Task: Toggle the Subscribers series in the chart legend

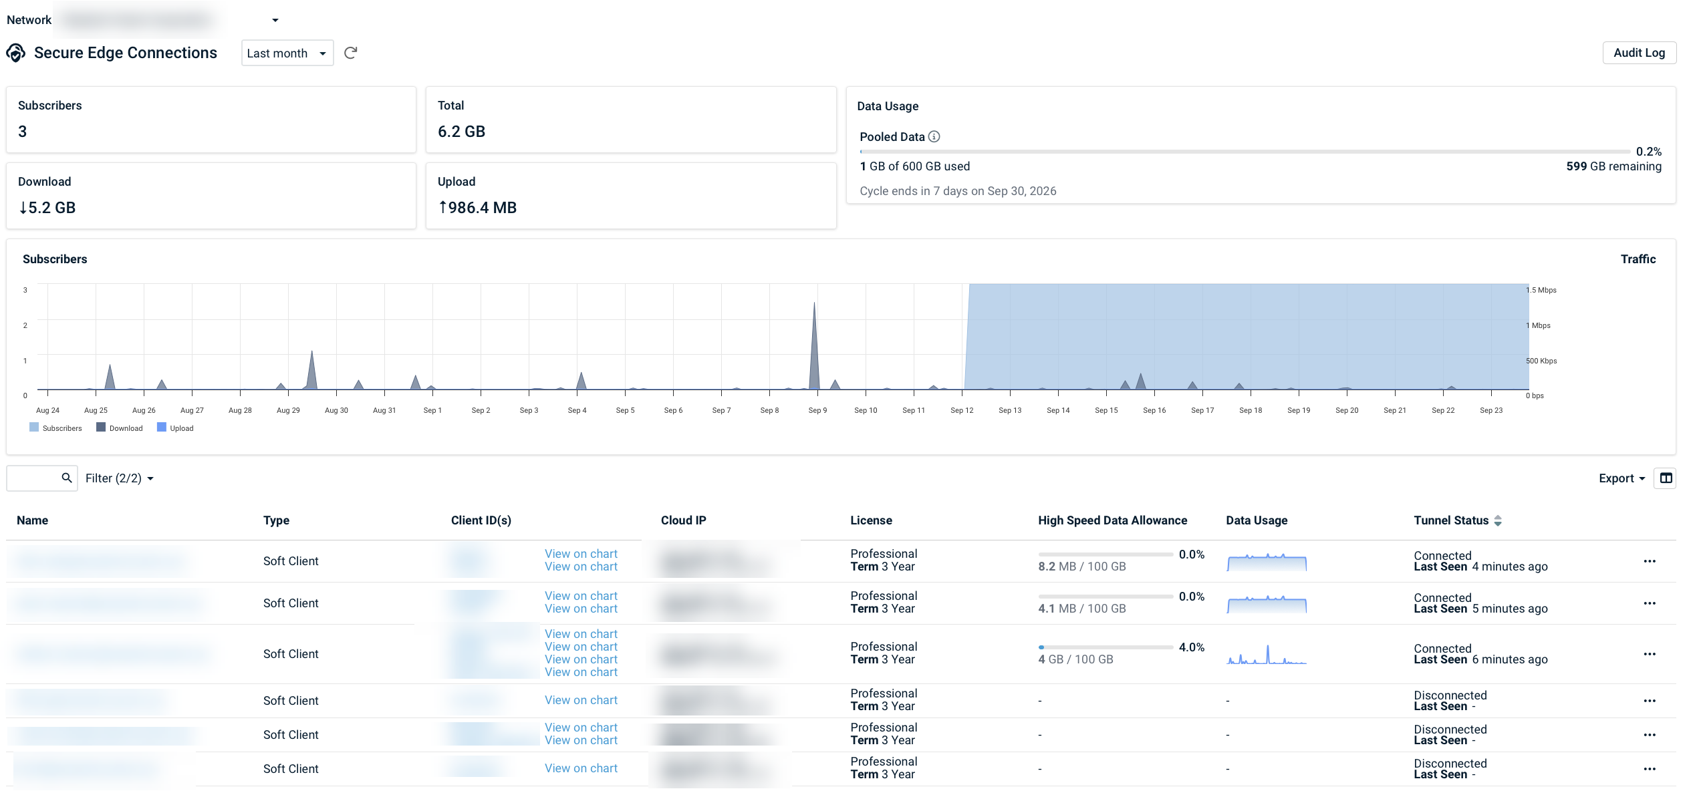Action: pyautogui.click(x=55, y=428)
